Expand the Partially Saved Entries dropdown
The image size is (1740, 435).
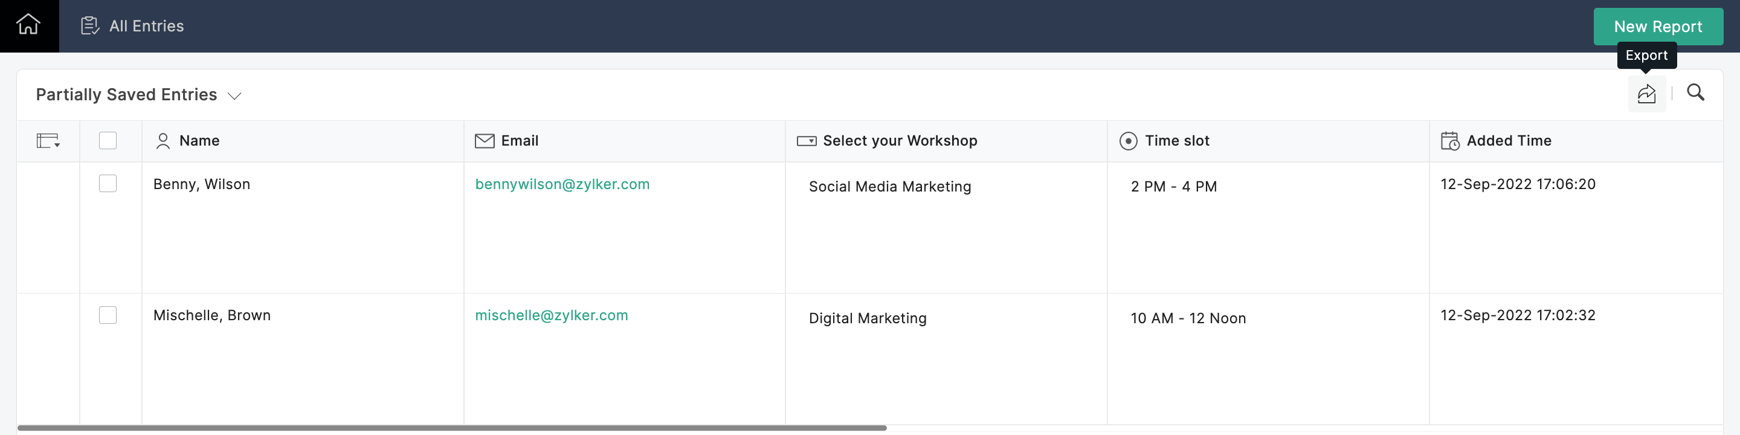coord(234,95)
